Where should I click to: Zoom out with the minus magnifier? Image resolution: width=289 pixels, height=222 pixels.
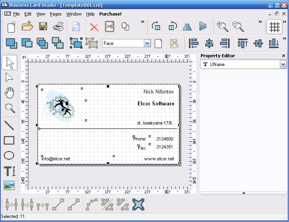point(238,27)
